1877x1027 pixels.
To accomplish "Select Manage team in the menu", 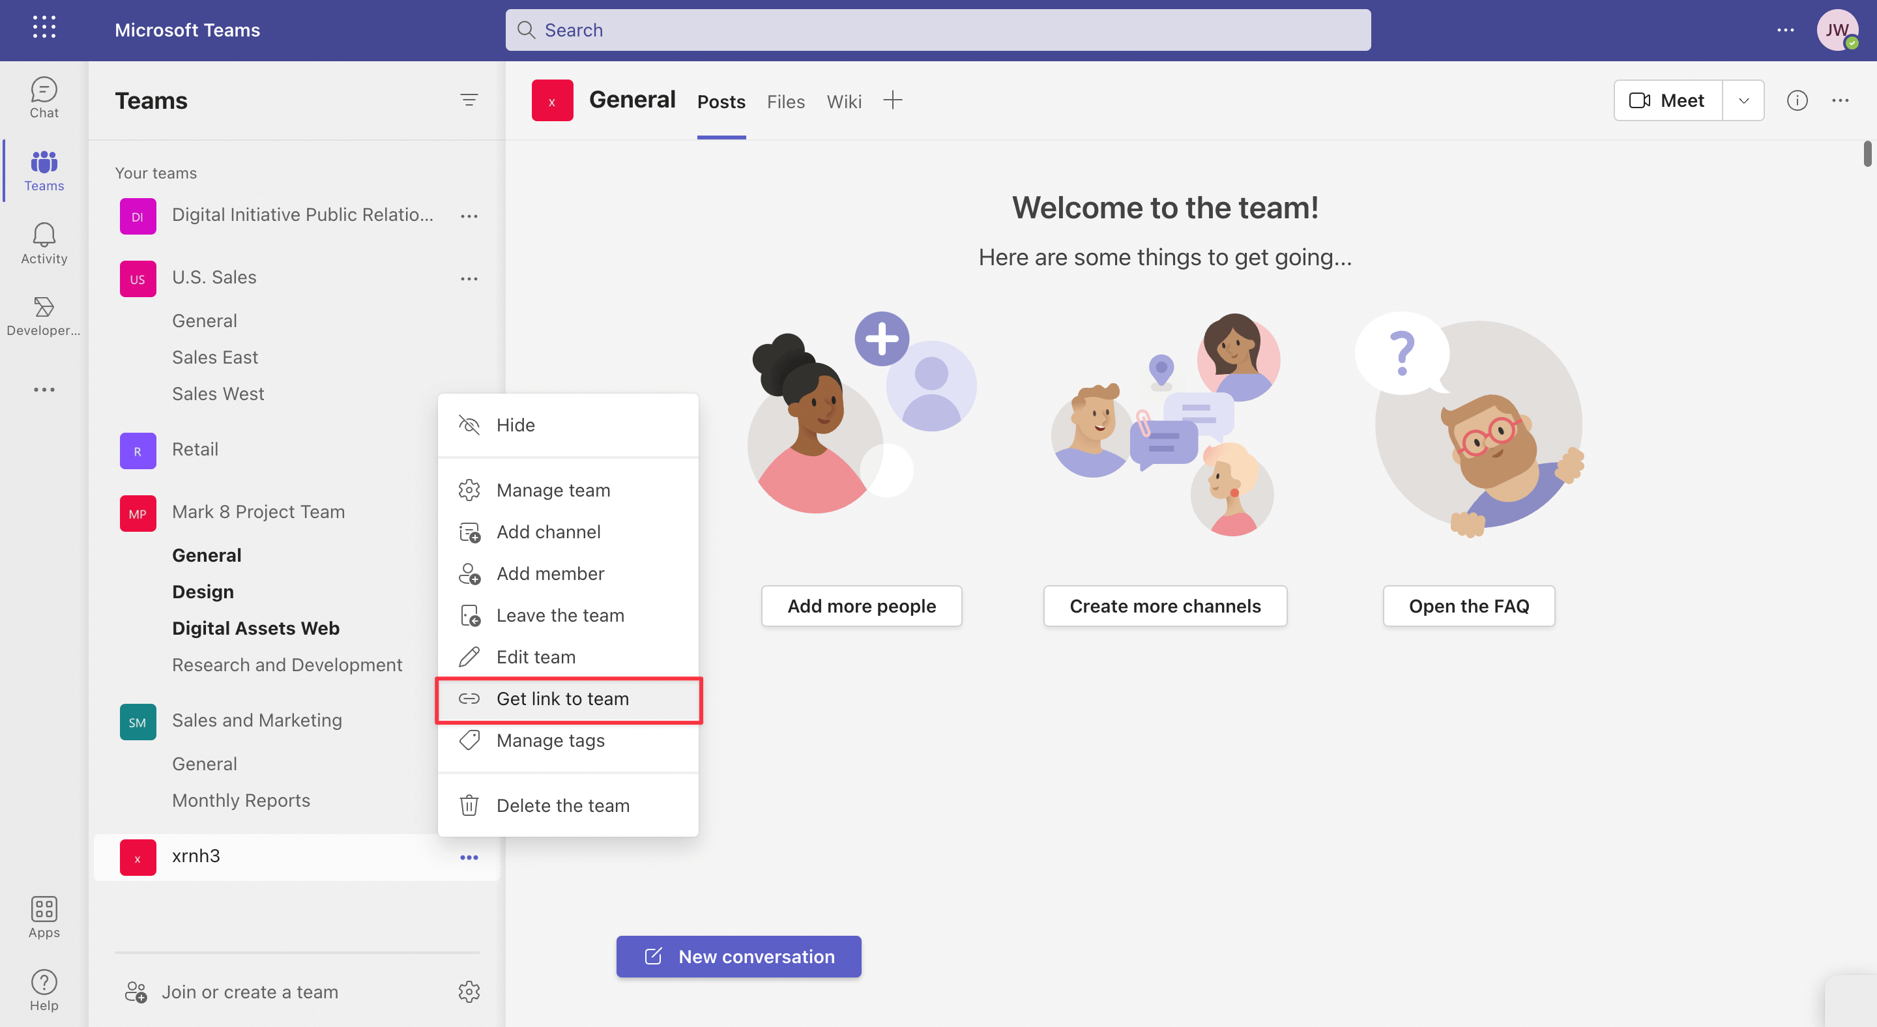I will pos(568,490).
